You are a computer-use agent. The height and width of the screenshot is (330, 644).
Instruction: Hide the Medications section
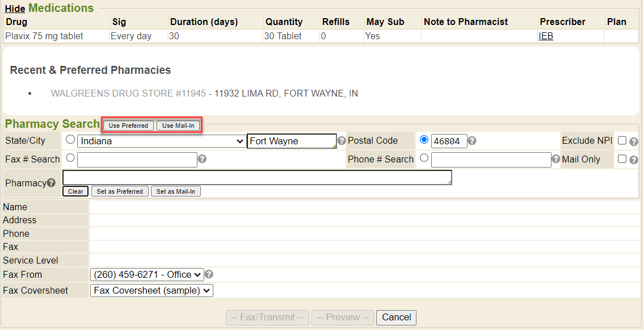pyautogui.click(x=15, y=9)
